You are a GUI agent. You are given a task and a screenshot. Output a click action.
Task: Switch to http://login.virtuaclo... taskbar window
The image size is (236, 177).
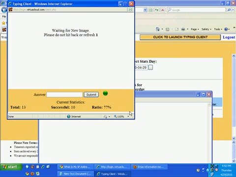pos(112,167)
